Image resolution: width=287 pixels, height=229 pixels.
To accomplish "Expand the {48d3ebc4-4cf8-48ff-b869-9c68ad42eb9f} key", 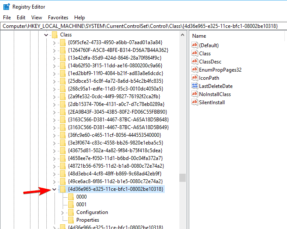I will pyautogui.click(x=54, y=174).
